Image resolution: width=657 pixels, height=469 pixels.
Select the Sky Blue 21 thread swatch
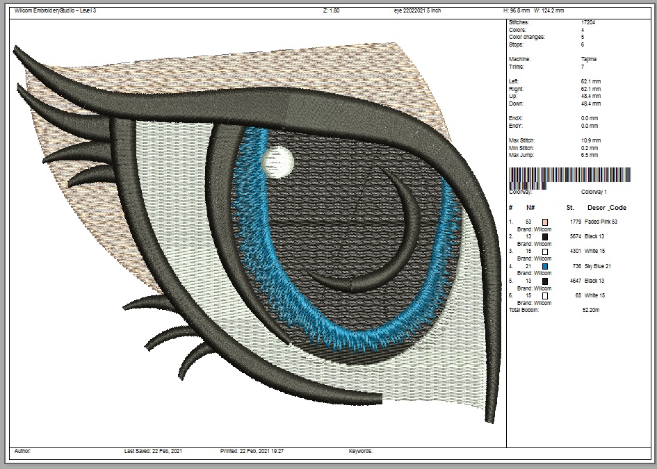(x=545, y=266)
